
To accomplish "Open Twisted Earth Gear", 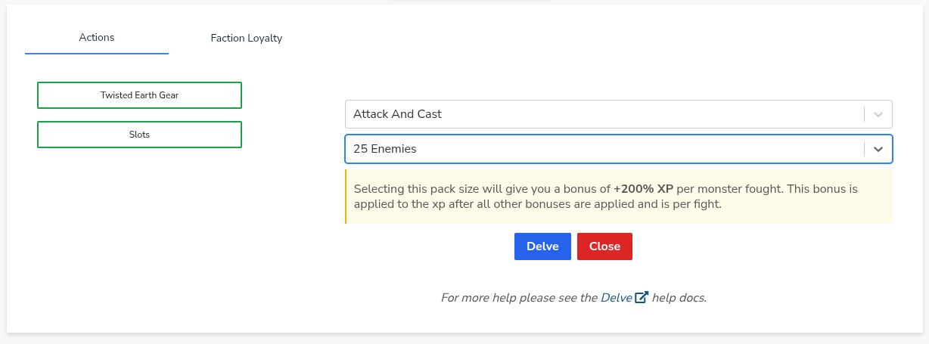I will (139, 95).
